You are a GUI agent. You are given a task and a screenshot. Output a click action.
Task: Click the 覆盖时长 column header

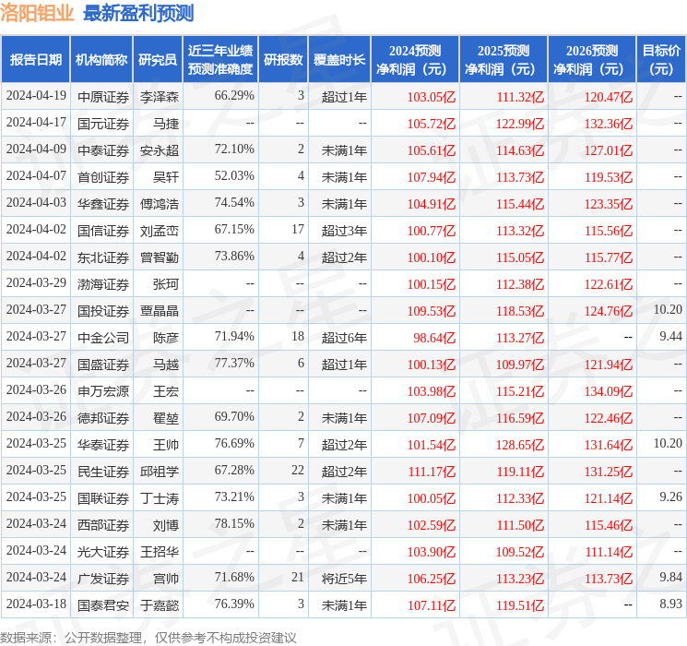(x=339, y=60)
